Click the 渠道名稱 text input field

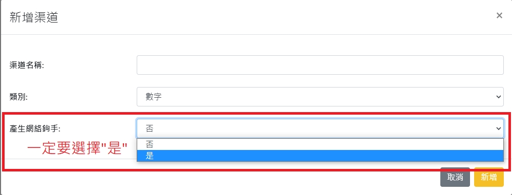click(x=320, y=65)
